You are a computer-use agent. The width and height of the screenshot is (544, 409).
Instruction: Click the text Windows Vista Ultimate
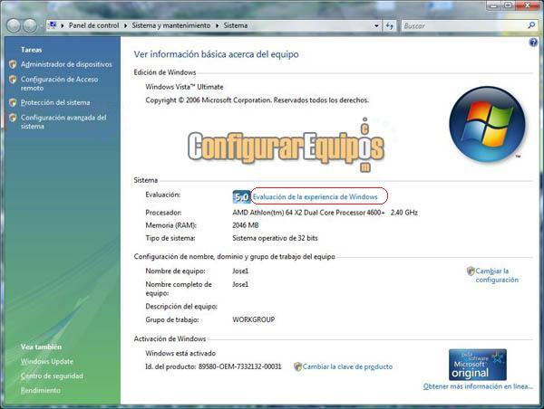[x=184, y=87]
